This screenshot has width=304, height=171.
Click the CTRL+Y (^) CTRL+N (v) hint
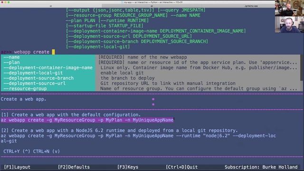[x=32, y=152]
